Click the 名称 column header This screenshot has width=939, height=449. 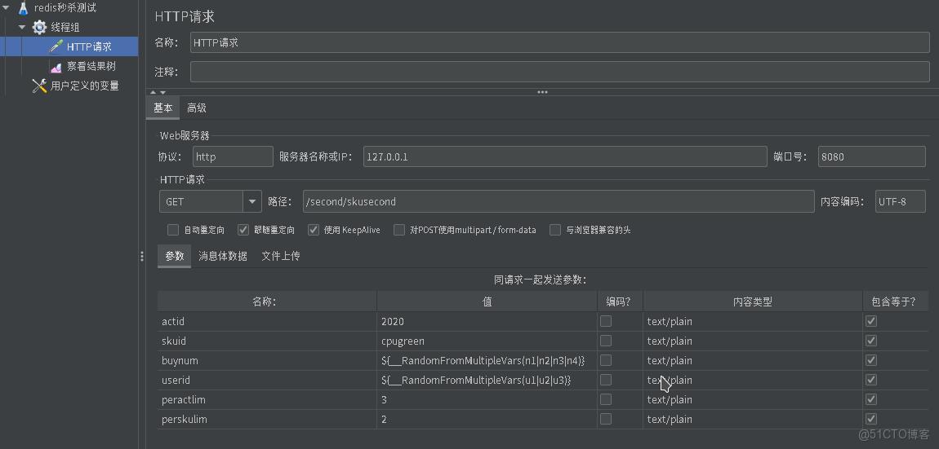point(267,302)
